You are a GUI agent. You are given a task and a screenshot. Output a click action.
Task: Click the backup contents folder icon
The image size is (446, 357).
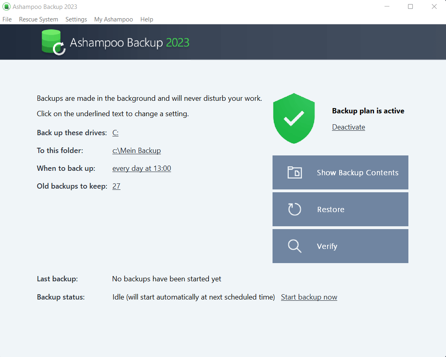tap(295, 172)
